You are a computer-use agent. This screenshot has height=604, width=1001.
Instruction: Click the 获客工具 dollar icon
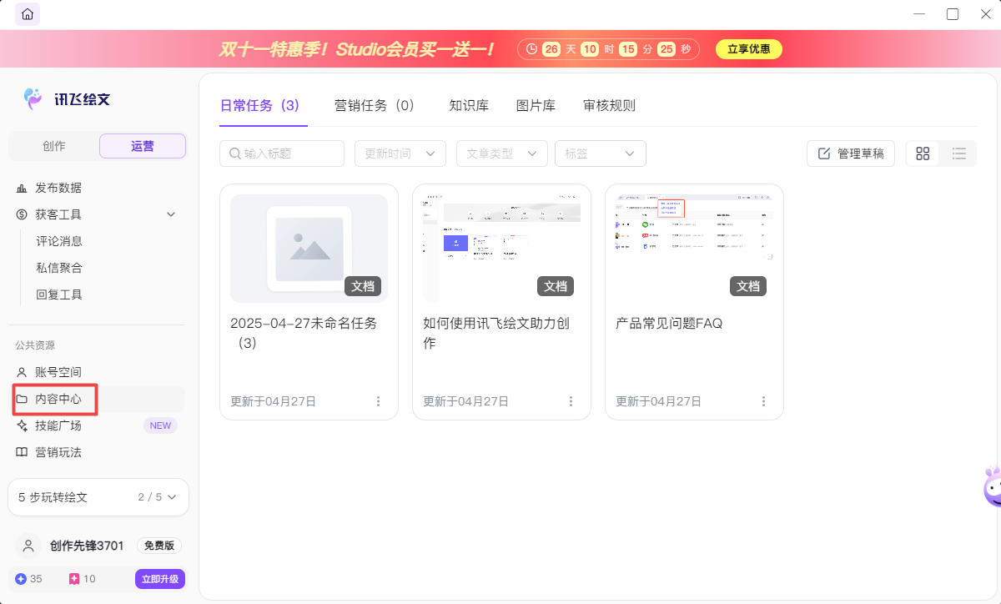point(22,214)
